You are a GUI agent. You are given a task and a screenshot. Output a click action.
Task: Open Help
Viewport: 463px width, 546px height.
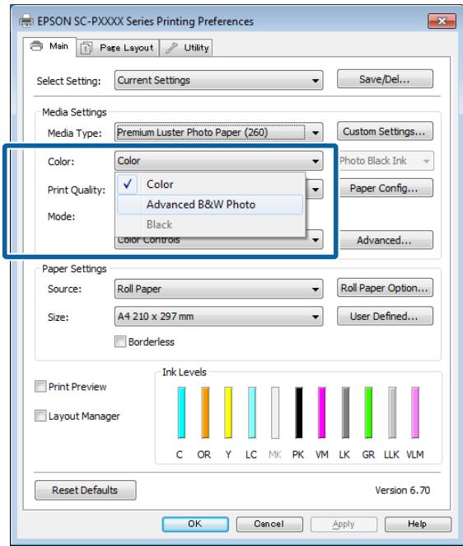418,524
